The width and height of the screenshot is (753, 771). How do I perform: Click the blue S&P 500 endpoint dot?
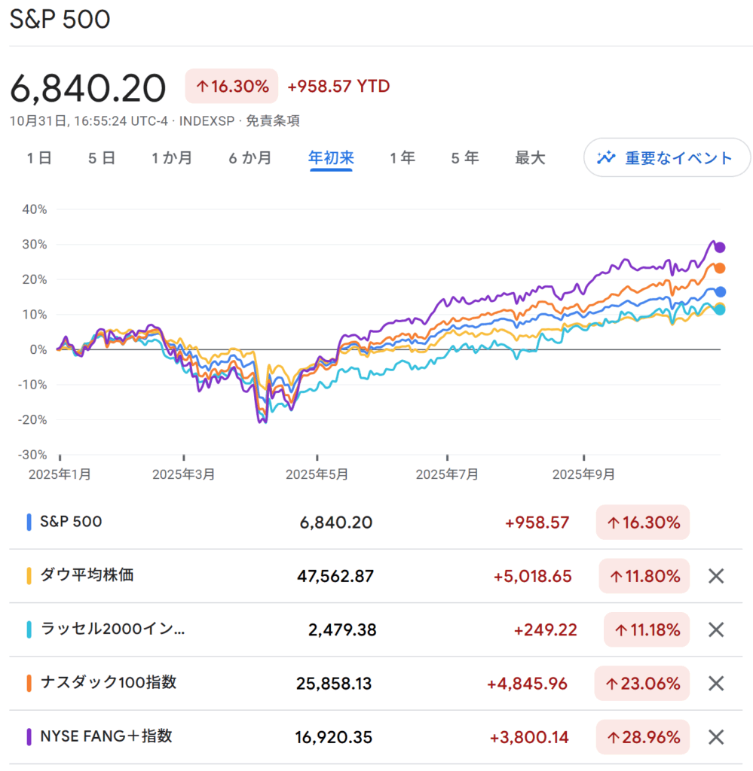click(721, 291)
